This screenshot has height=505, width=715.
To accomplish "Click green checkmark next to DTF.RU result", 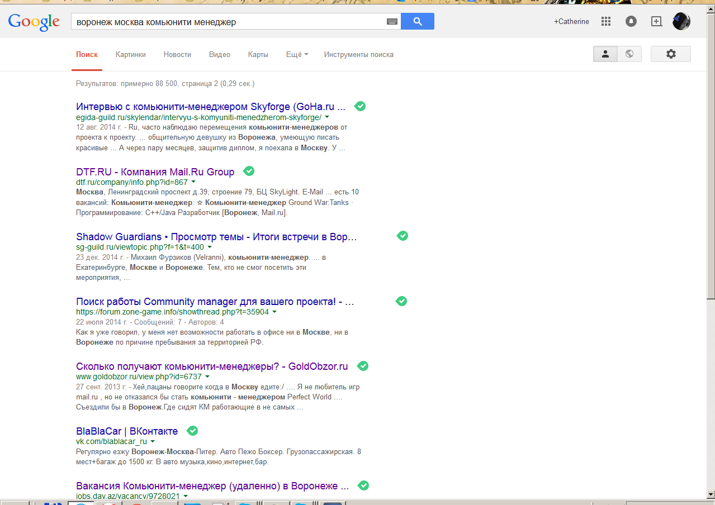I will point(249,171).
